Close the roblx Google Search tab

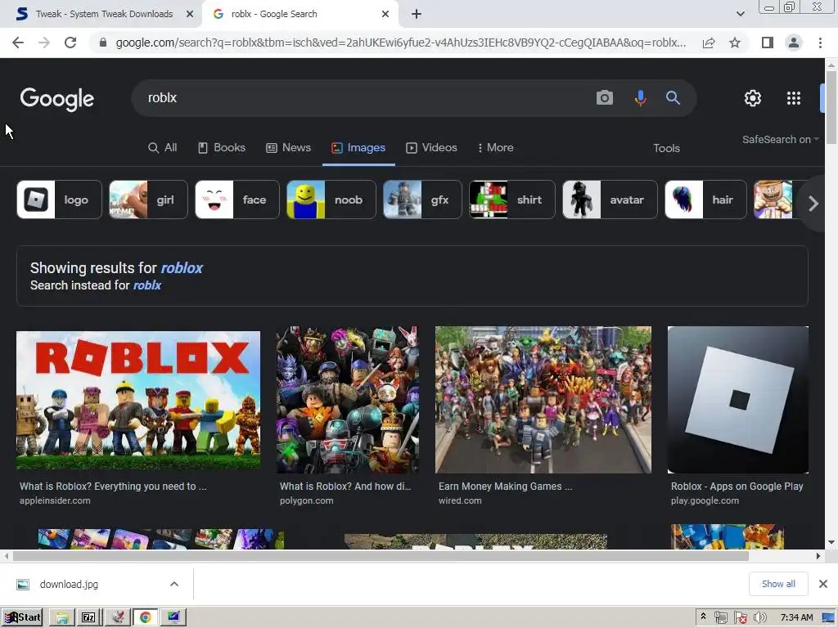(x=385, y=15)
